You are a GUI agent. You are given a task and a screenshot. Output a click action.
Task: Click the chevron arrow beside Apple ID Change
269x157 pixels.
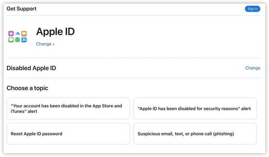coord(54,44)
